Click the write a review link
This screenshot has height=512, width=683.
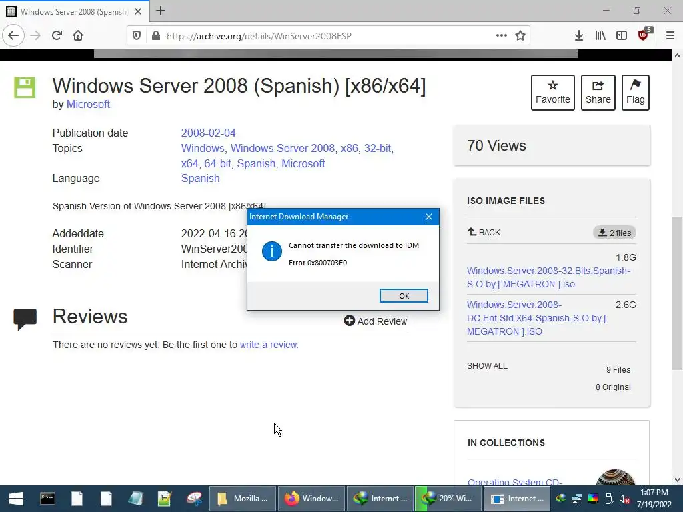coord(269,345)
